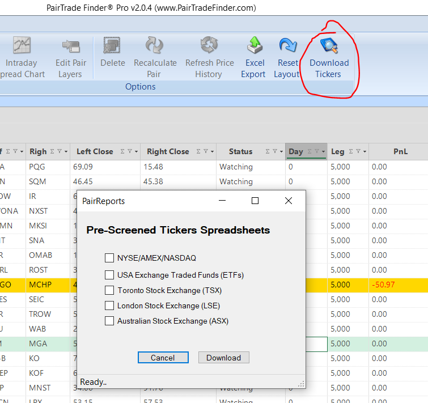
Task: Enable USA Exchange Traded Funds (ETFs)
Action: [x=109, y=275]
